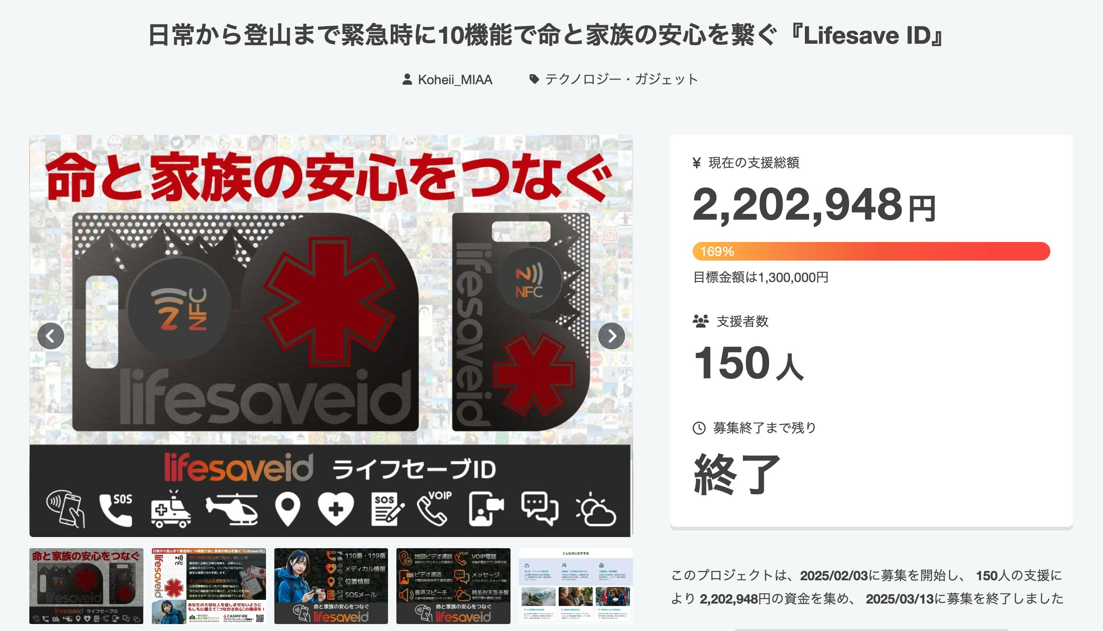
Task: Click the user icon beside Koheii_MIAA
Action: point(407,80)
